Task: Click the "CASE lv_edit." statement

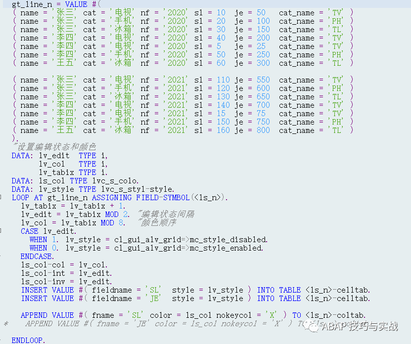Action: (48, 231)
